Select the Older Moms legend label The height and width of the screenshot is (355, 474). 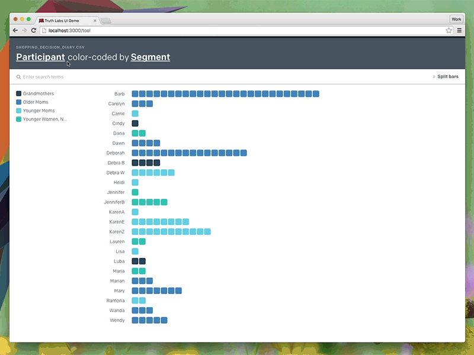coord(36,102)
